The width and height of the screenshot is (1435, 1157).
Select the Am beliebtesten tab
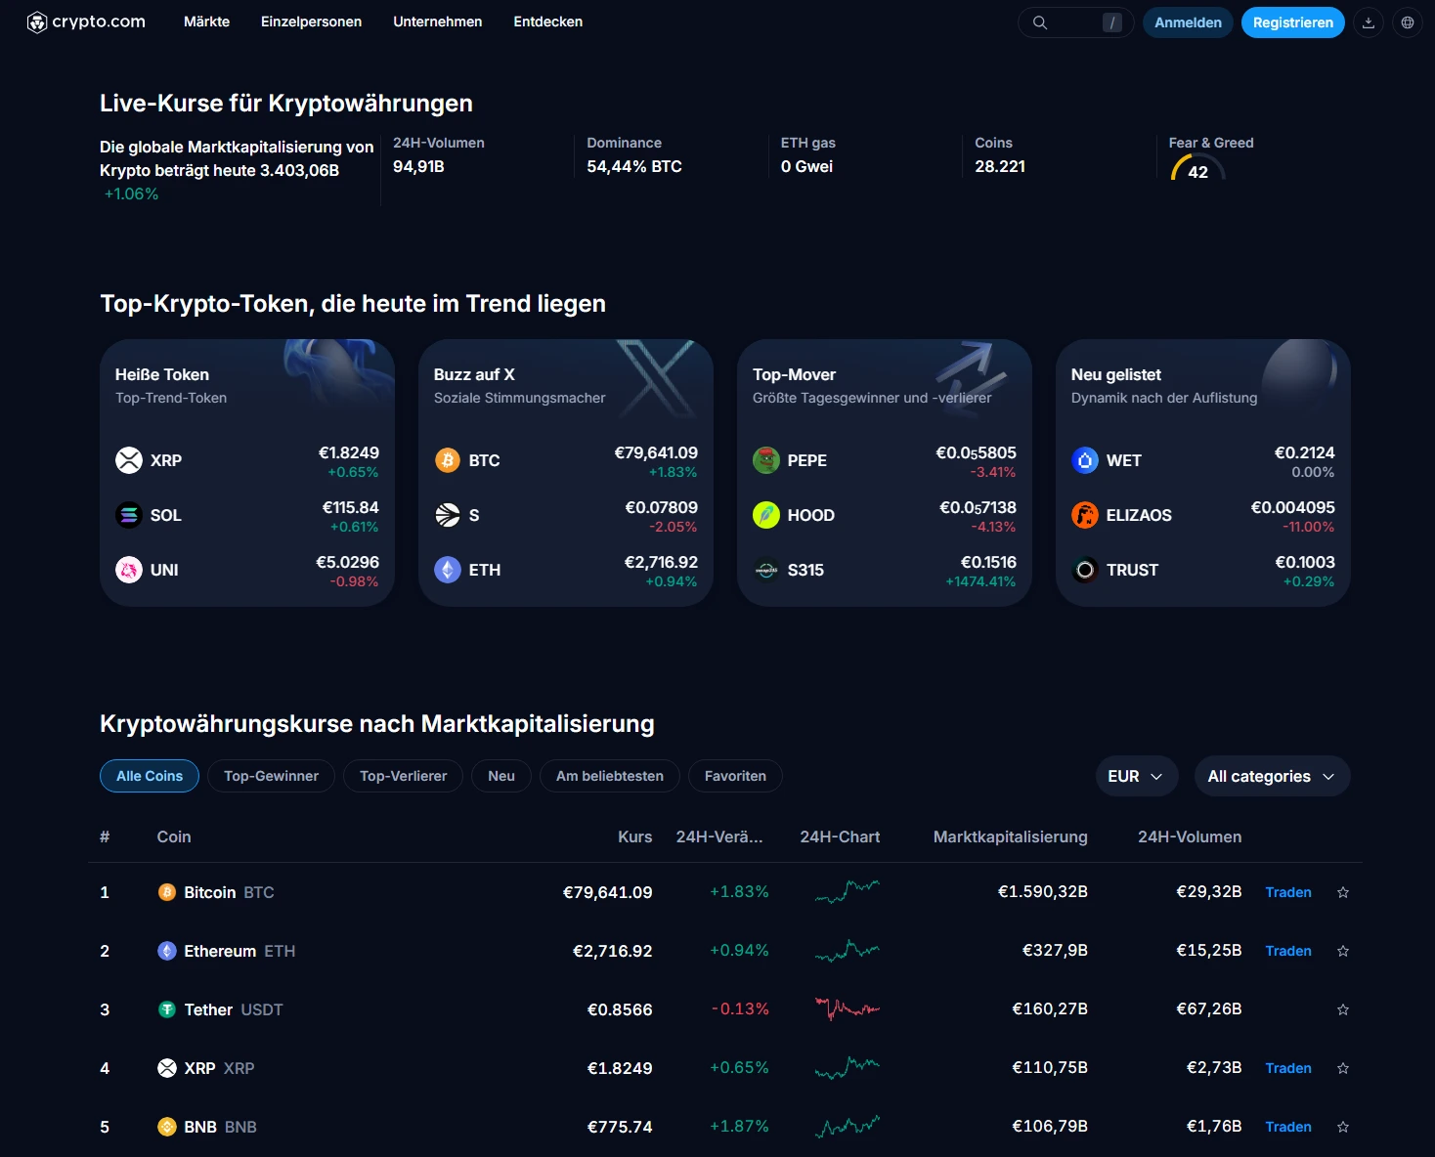610,776
